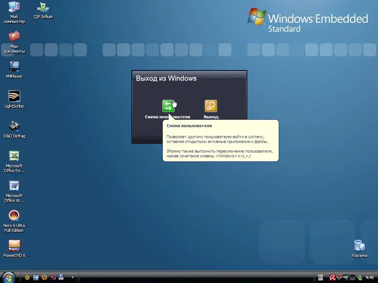Expand hidden quick launch items chevron
The width and height of the screenshot is (378, 283).
[72, 277]
